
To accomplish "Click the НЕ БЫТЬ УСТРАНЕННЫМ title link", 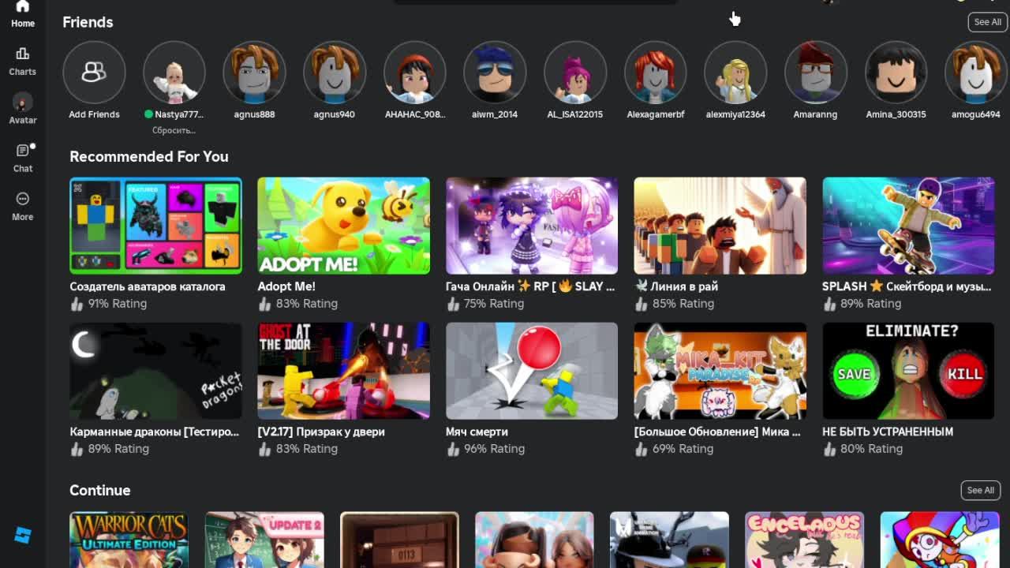I will click(x=888, y=432).
